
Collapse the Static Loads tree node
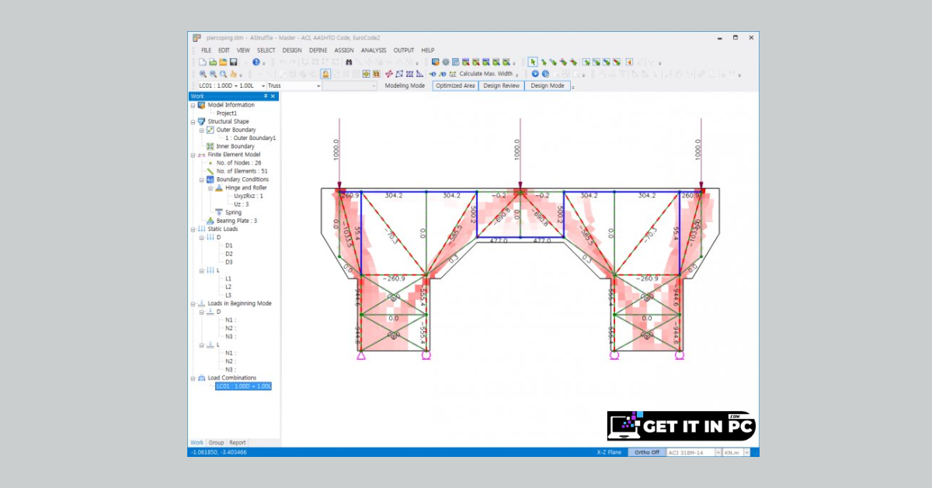tap(193, 229)
